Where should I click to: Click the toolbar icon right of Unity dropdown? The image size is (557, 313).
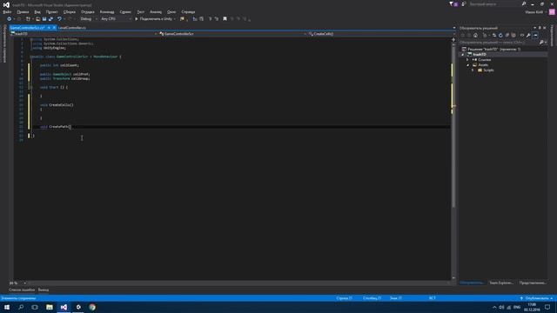tap(182, 19)
